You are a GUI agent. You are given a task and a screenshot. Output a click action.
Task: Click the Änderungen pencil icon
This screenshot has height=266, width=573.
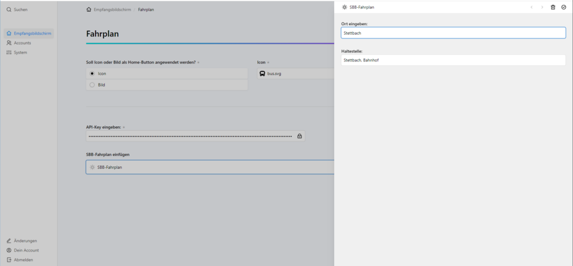tap(9, 241)
